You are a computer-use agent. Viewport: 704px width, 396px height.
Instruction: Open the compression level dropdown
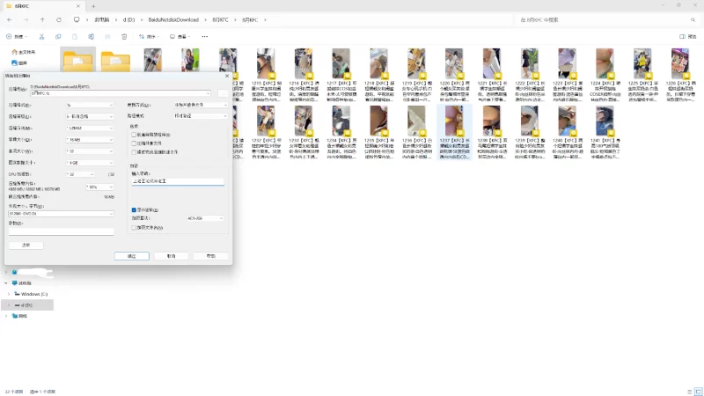pos(90,116)
